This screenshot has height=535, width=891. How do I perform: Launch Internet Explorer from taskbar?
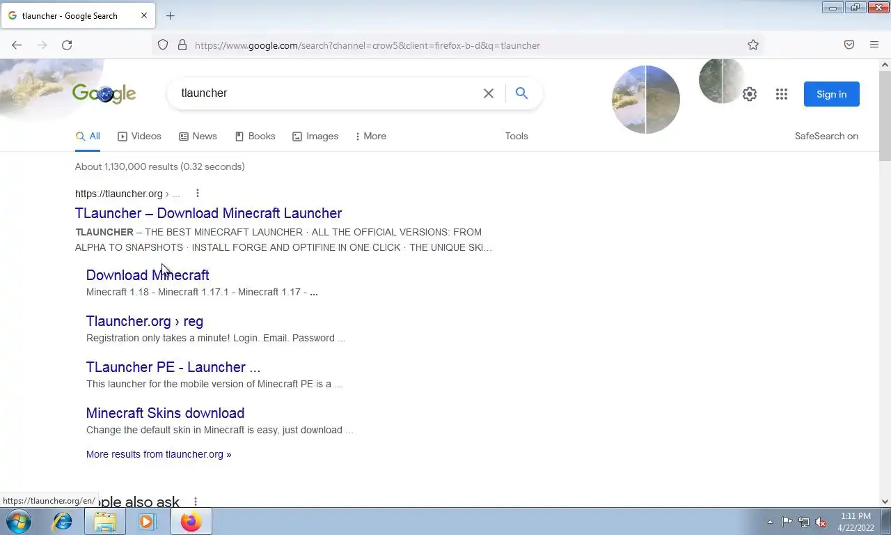pos(63,521)
